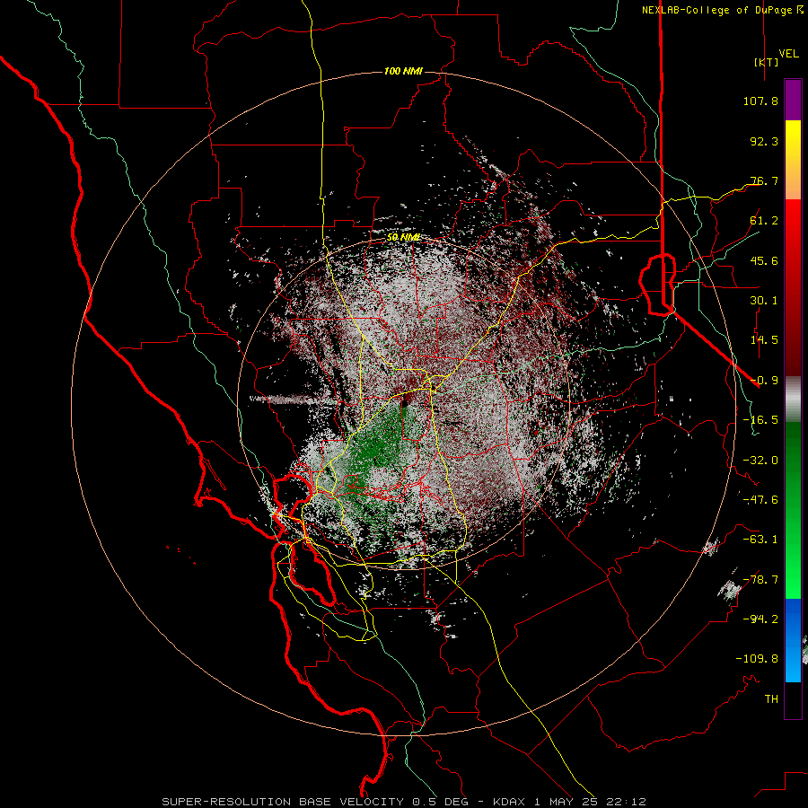This screenshot has height=808, width=808.
Task: Select the -63.1 velocity scale value
Action: coord(760,540)
